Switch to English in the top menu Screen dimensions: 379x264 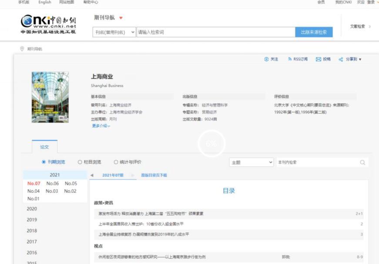pyautogui.click(x=45, y=2)
